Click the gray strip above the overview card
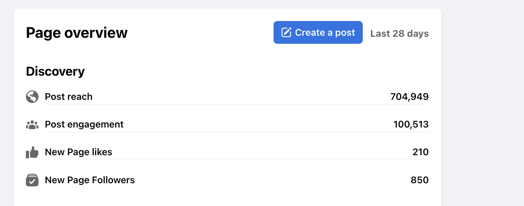The image size is (524, 206). click(227, 4)
